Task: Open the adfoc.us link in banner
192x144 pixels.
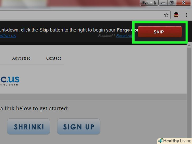Action: 8,36
